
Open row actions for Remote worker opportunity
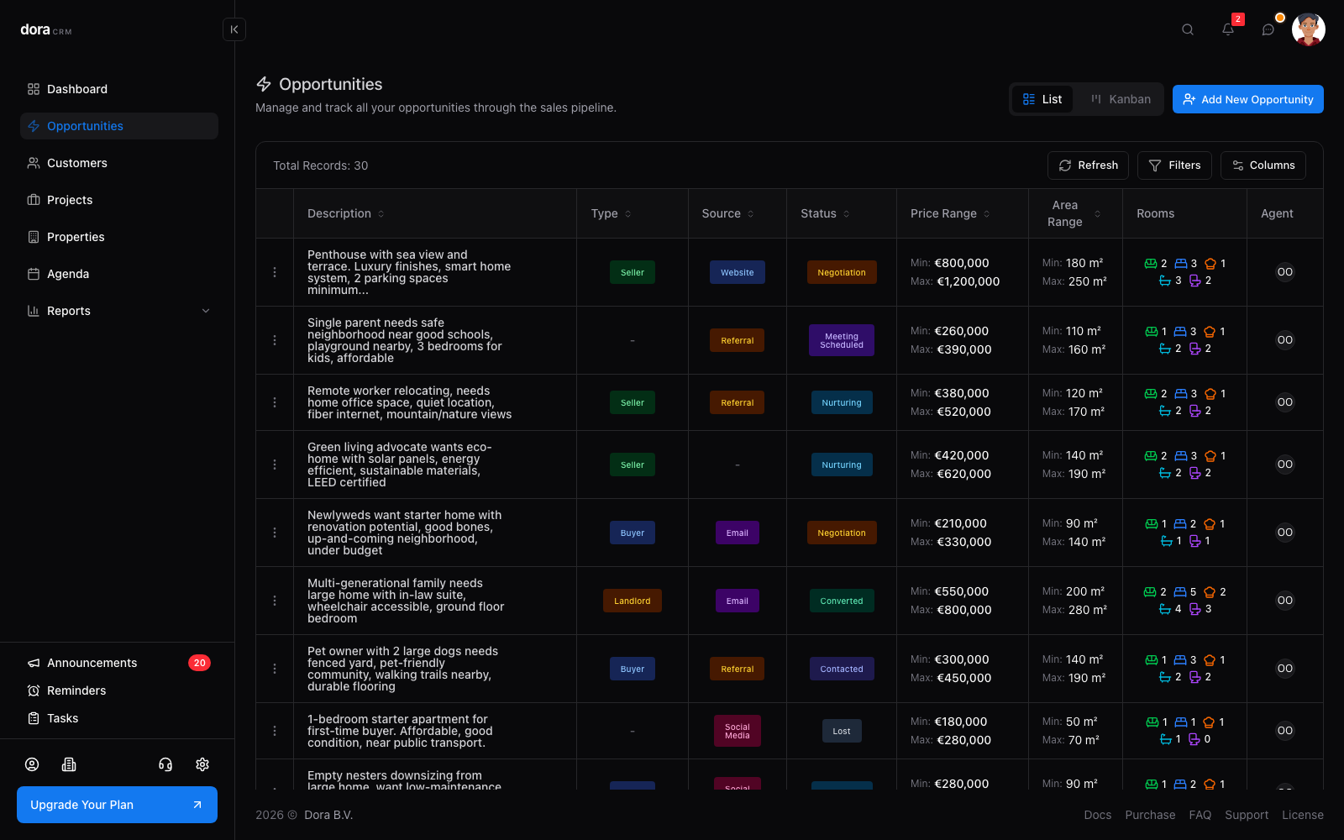(275, 402)
